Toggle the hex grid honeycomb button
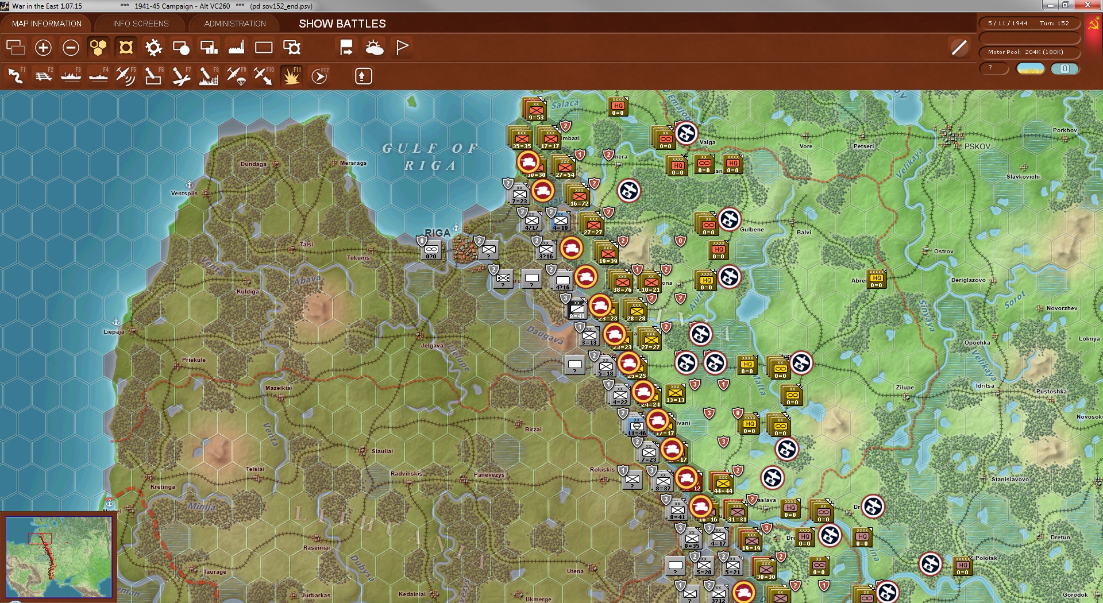This screenshot has height=603, width=1103. pyautogui.click(x=98, y=48)
